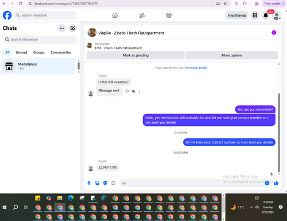Open the $750 Marketplace listing thumbnail
287x221 pixels.
click(90, 45)
